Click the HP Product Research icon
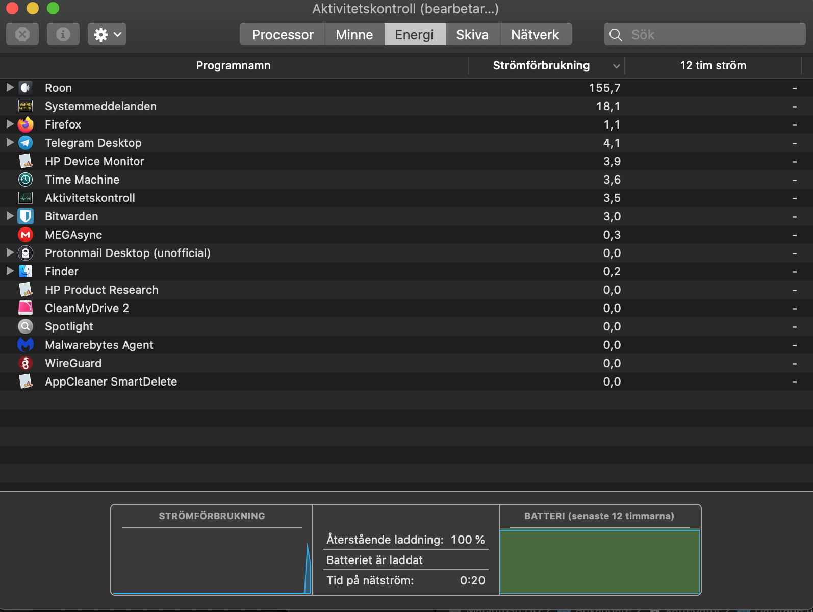Screen dimensions: 813x612 click(x=26, y=290)
